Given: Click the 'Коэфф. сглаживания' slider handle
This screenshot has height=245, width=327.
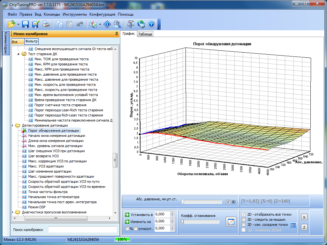Looking at the screenshot, I should [x=182, y=222].
